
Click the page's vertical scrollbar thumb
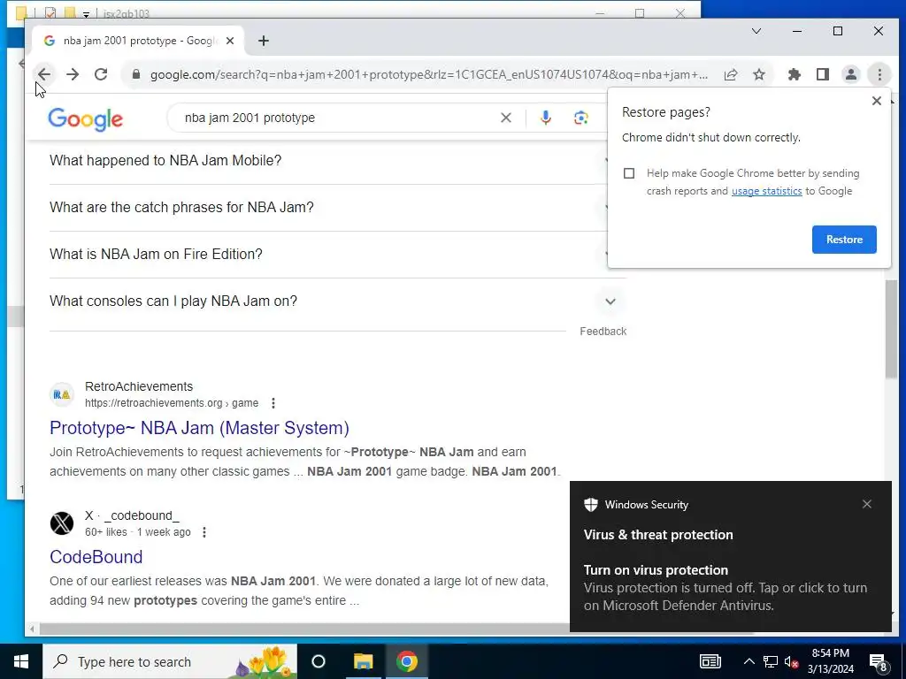891,327
